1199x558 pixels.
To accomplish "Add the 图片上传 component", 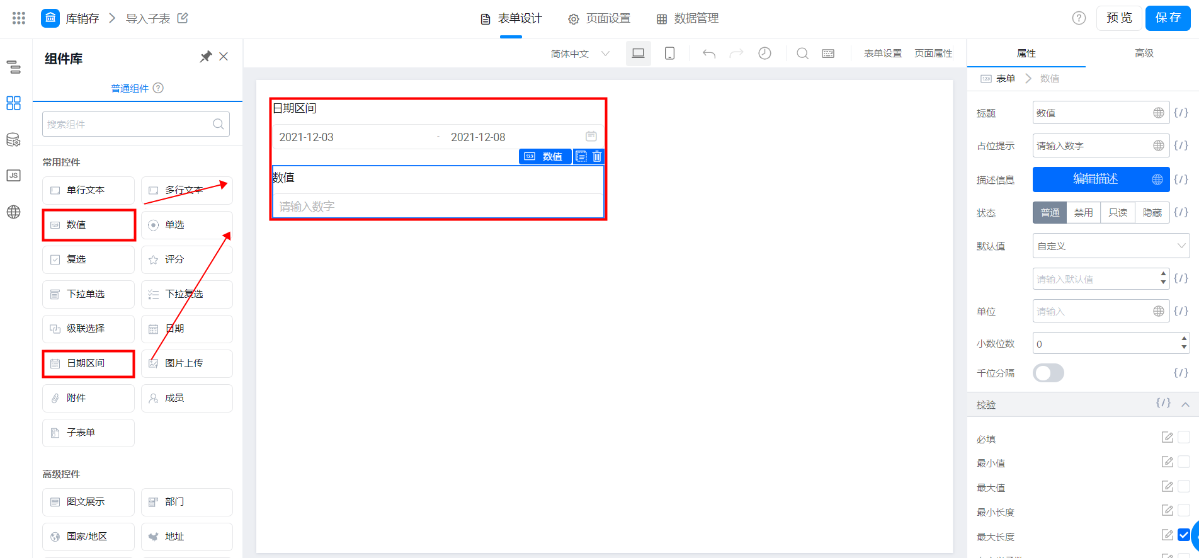I will 187,363.
